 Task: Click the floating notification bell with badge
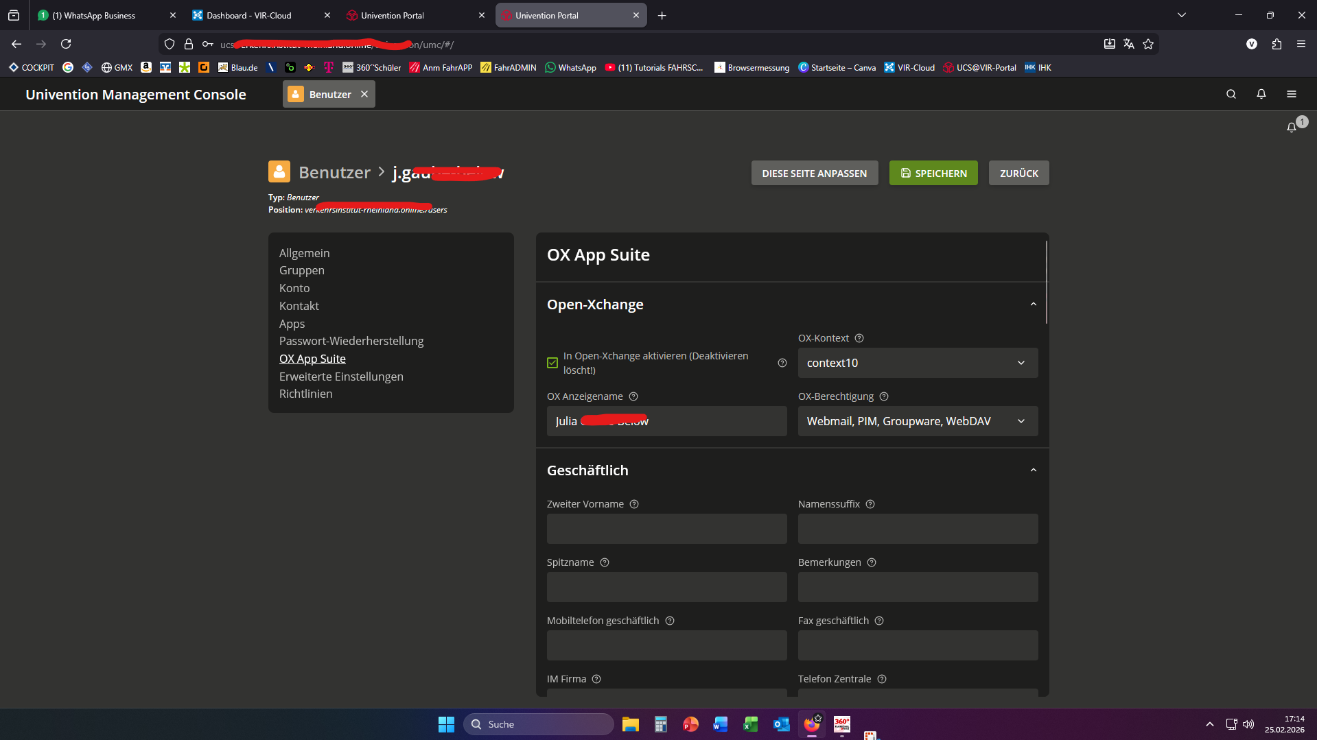click(1292, 127)
